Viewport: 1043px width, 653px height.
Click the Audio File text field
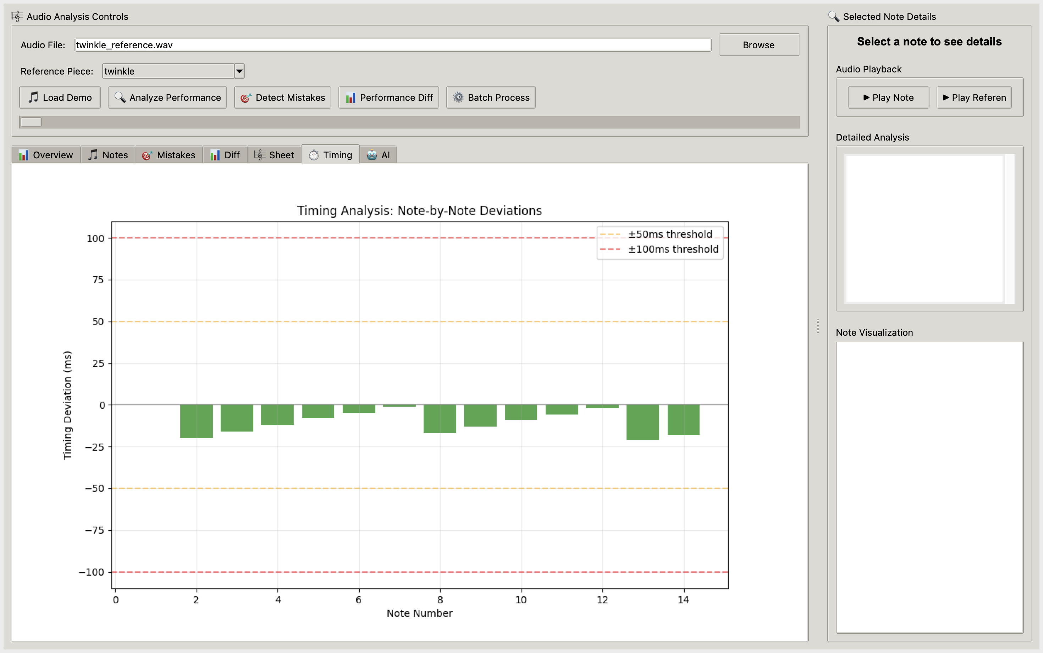click(392, 45)
